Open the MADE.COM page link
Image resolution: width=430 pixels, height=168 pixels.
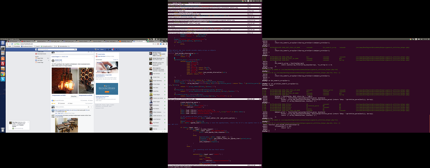click(x=58, y=60)
